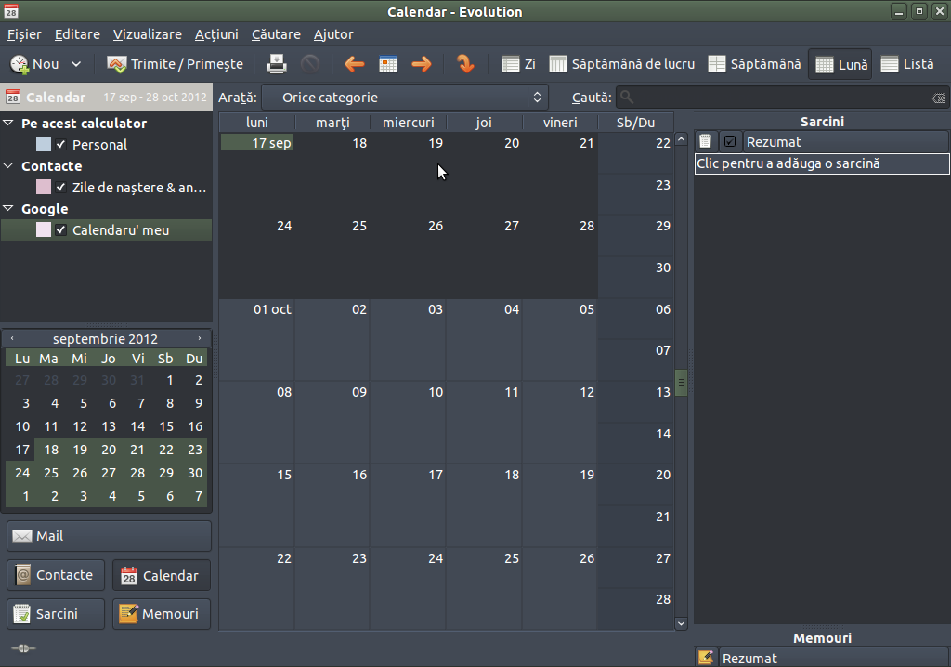Open the Acțiuni menu

pos(216,34)
